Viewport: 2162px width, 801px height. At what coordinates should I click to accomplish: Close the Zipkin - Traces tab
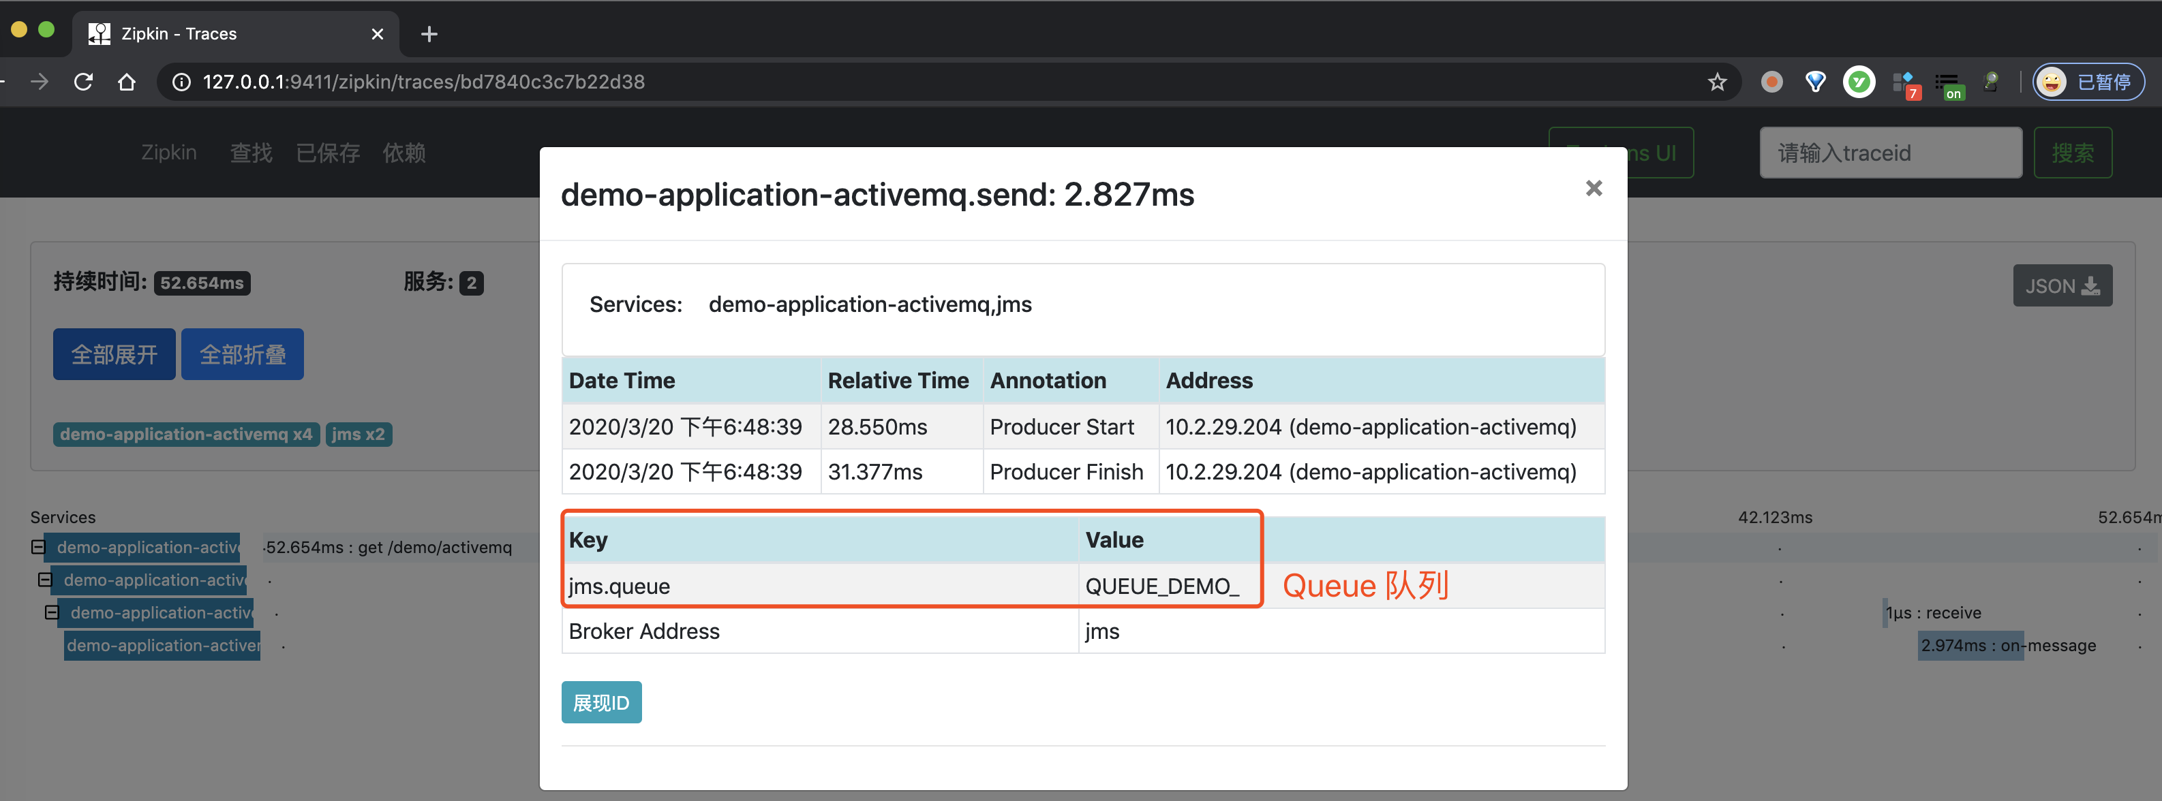377,33
